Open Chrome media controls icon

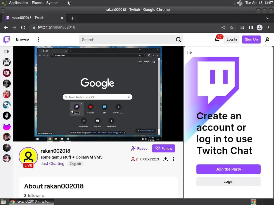242,27
